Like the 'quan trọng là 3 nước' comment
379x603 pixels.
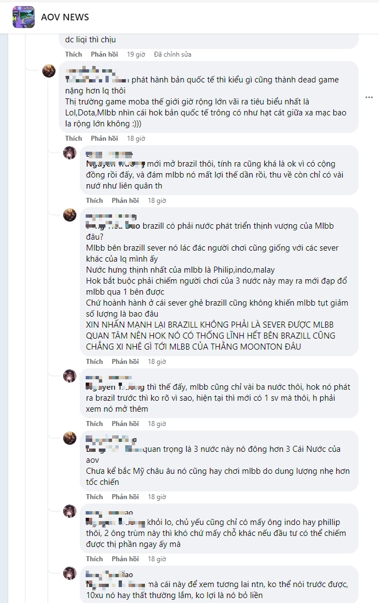[x=94, y=497]
